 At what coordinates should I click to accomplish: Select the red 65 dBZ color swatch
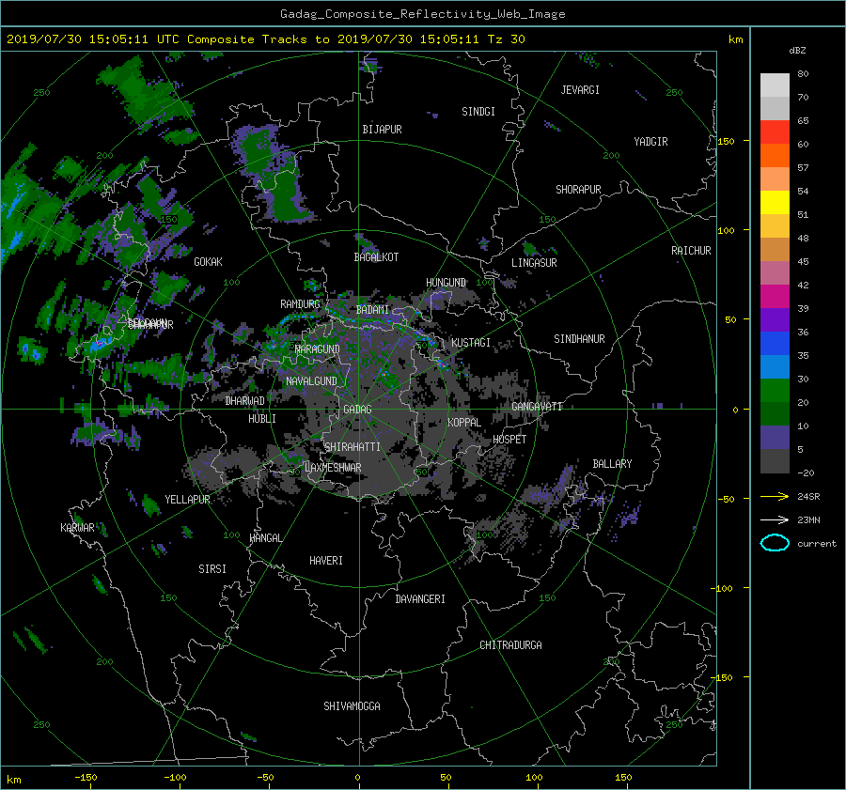775,132
